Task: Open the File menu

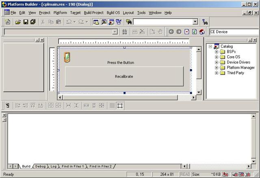Action: tap(13, 13)
